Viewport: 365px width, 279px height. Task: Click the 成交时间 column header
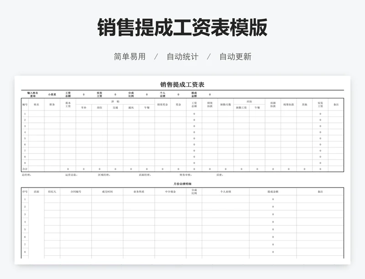pyautogui.click(x=107, y=192)
